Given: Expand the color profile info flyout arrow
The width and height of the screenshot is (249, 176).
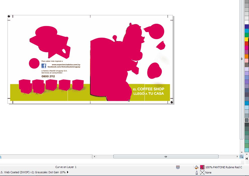Looking at the screenshot, I should pos(68,172).
